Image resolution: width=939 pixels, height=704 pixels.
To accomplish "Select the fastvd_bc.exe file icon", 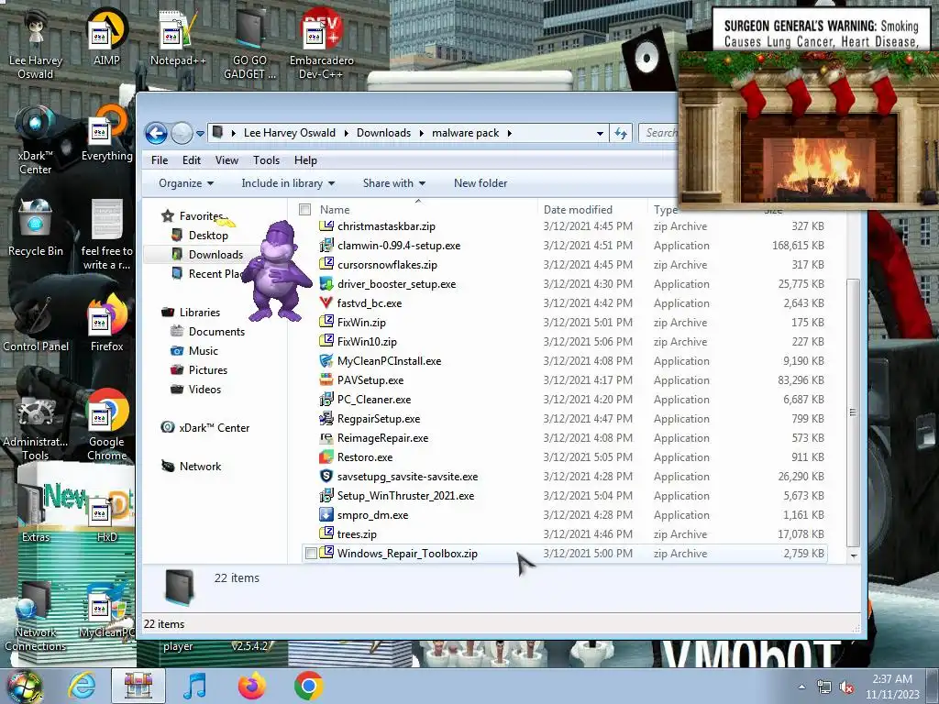I will pos(326,302).
